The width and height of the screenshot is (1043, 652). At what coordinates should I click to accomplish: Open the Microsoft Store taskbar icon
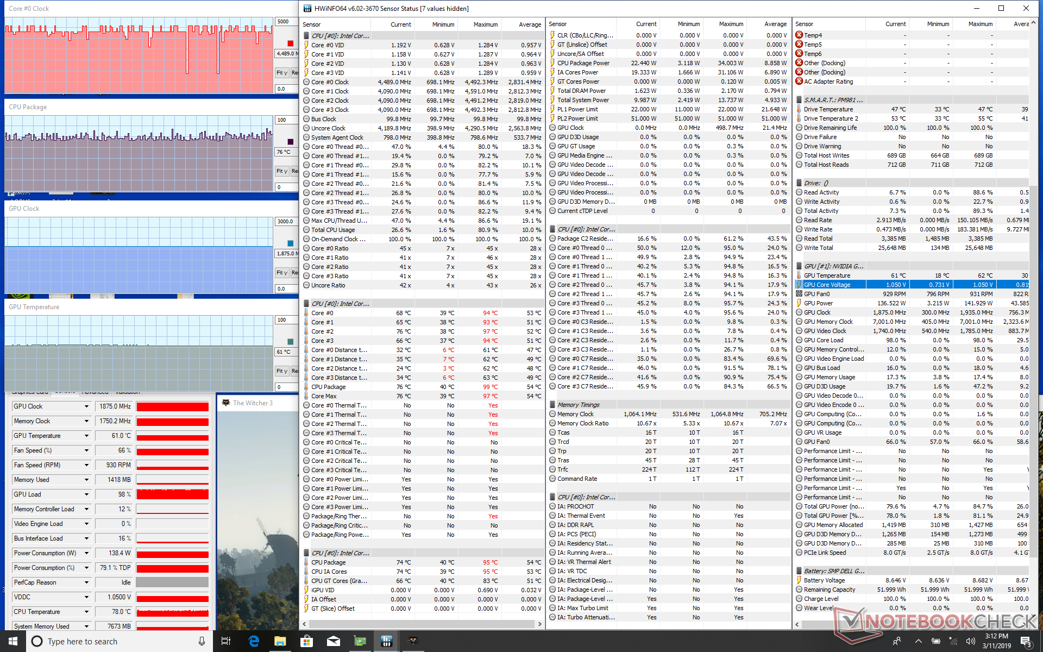point(306,641)
